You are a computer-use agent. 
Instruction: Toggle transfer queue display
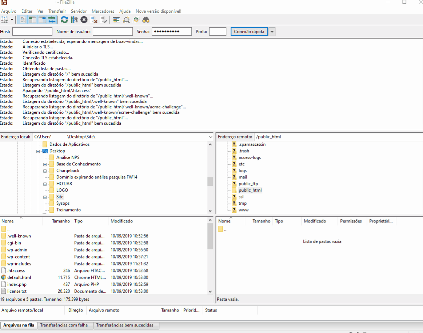pyautogui.click(x=52, y=20)
